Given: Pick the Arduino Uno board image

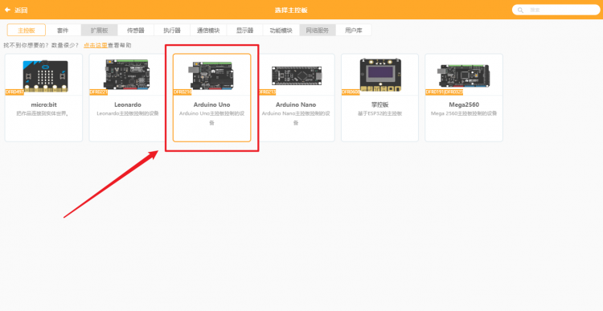Looking at the screenshot, I should coord(211,76).
